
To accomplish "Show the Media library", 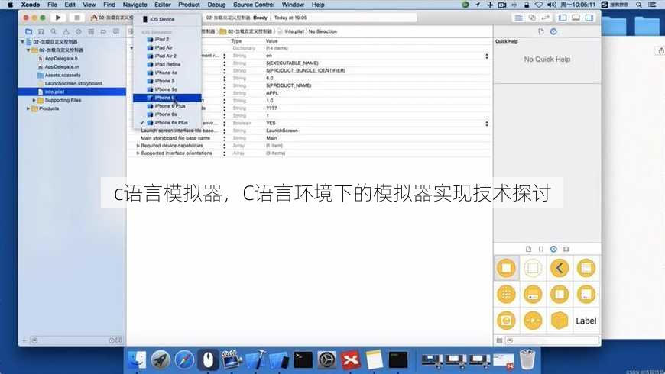I will click(566, 249).
